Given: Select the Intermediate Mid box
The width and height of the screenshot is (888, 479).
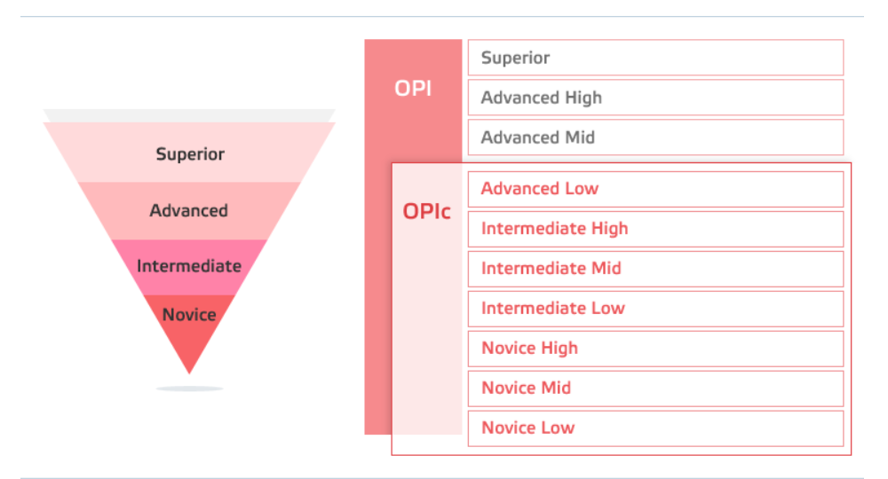Looking at the screenshot, I should pyautogui.click(x=656, y=269).
